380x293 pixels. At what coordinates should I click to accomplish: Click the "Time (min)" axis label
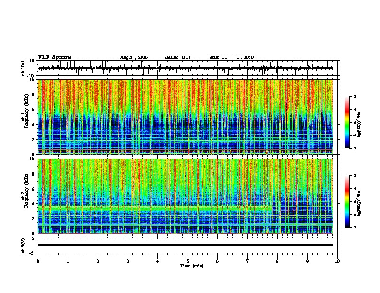click(192, 266)
